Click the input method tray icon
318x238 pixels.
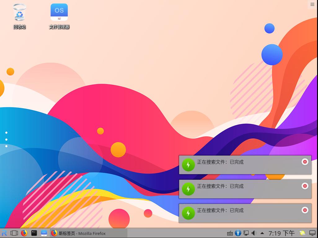coord(302,233)
